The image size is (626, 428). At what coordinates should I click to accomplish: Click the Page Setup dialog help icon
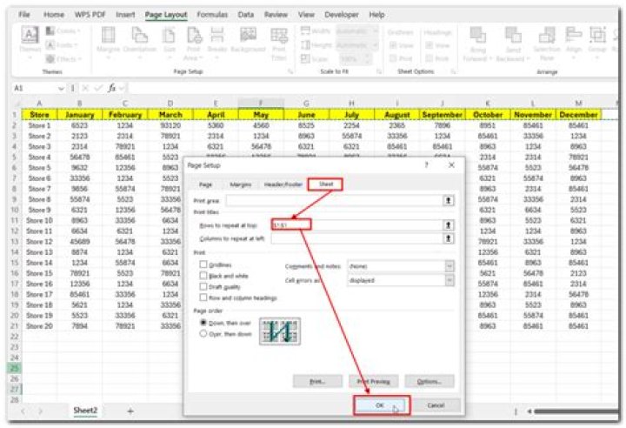(426, 164)
